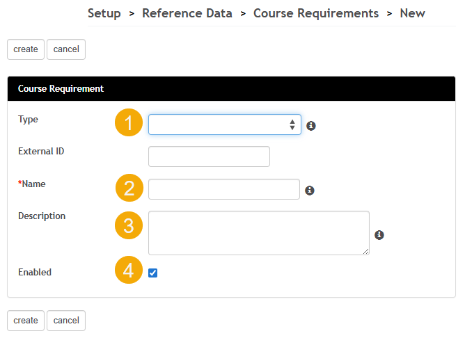Uncheck the Enabled checkbox

(x=152, y=273)
